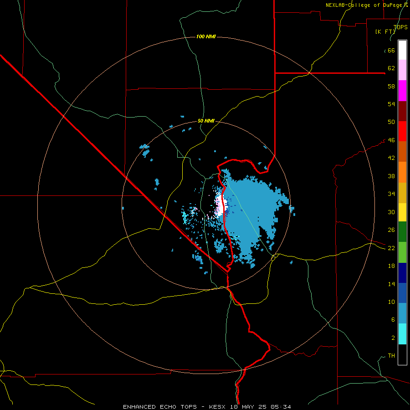The width and height of the screenshot is (410, 410).
Task: Click the 22 legend label
Action: coord(391,248)
